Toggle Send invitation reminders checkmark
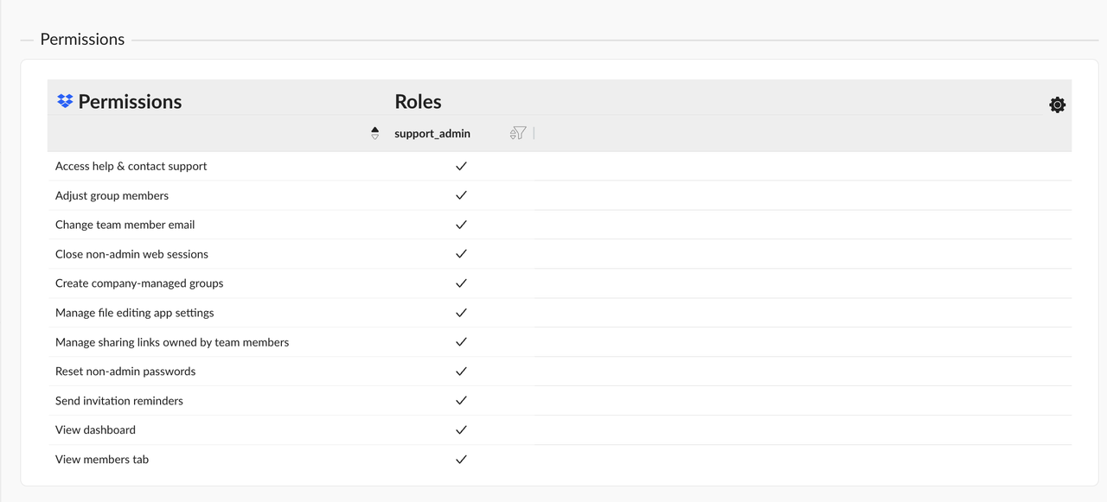The image size is (1107, 502). click(461, 400)
